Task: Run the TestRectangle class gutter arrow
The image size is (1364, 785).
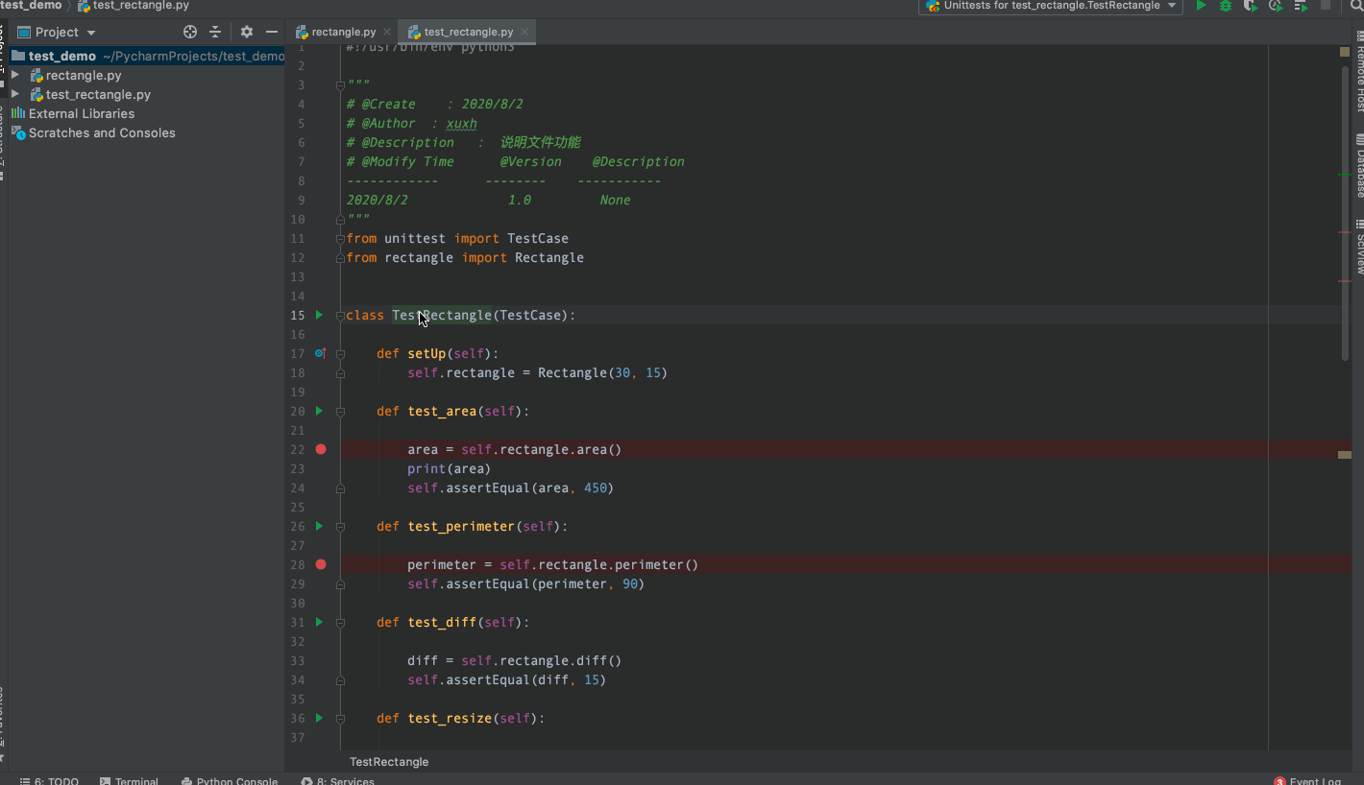Action: pyautogui.click(x=320, y=315)
